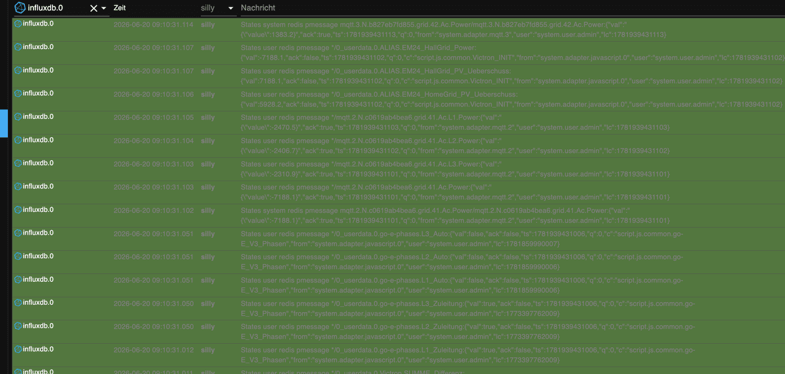Click the EM24_HallGrid_PV_Ueberschuss message text

513,75
